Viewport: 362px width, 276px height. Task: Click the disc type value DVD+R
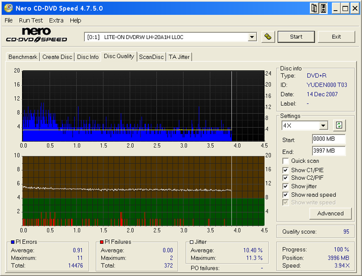[317, 76]
